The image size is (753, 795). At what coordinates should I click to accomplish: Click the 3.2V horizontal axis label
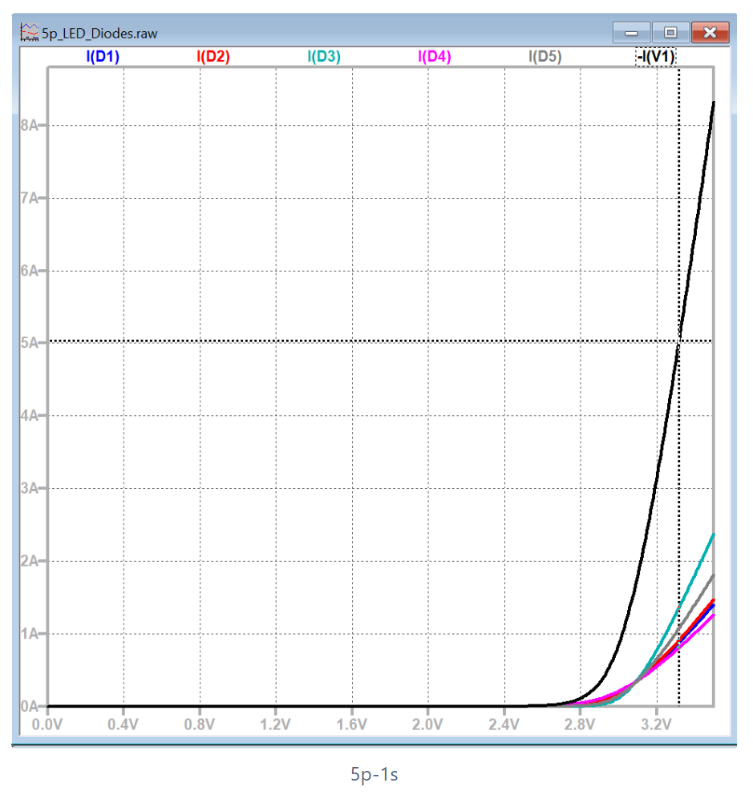point(656,724)
